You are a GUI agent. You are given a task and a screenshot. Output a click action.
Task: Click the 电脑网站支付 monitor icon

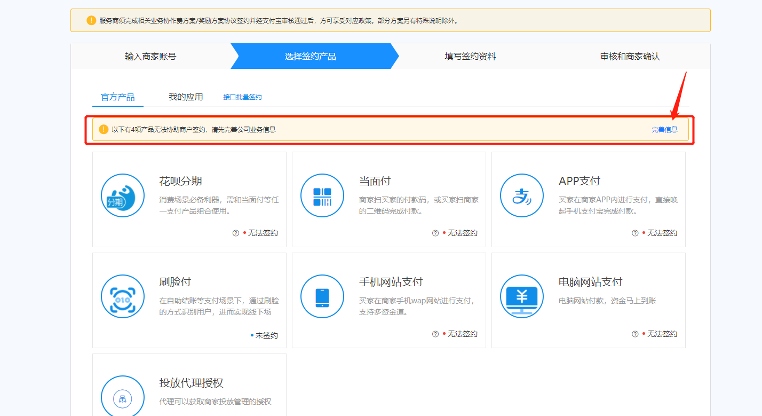pyautogui.click(x=522, y=296)
